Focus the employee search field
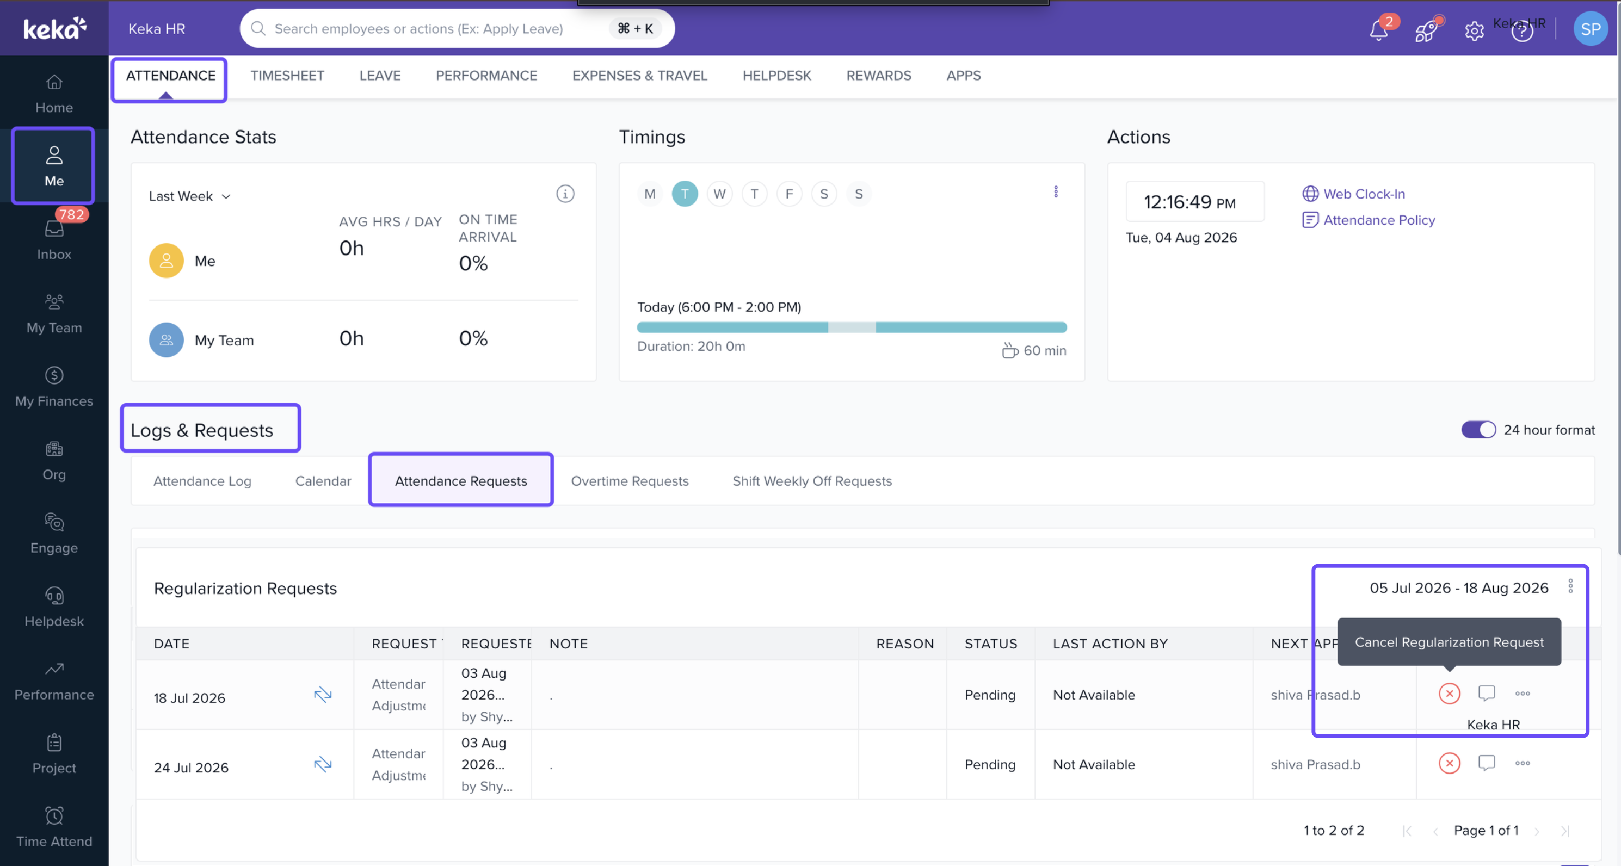 click(457, 28)
